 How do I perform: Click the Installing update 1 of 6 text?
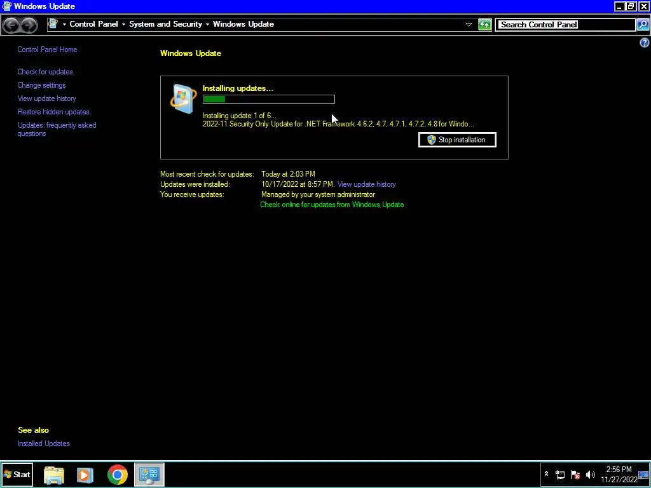pos(239,116)
